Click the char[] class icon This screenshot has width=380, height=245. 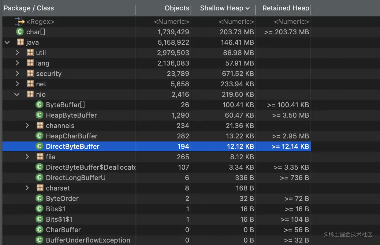(x=20, y=32)
